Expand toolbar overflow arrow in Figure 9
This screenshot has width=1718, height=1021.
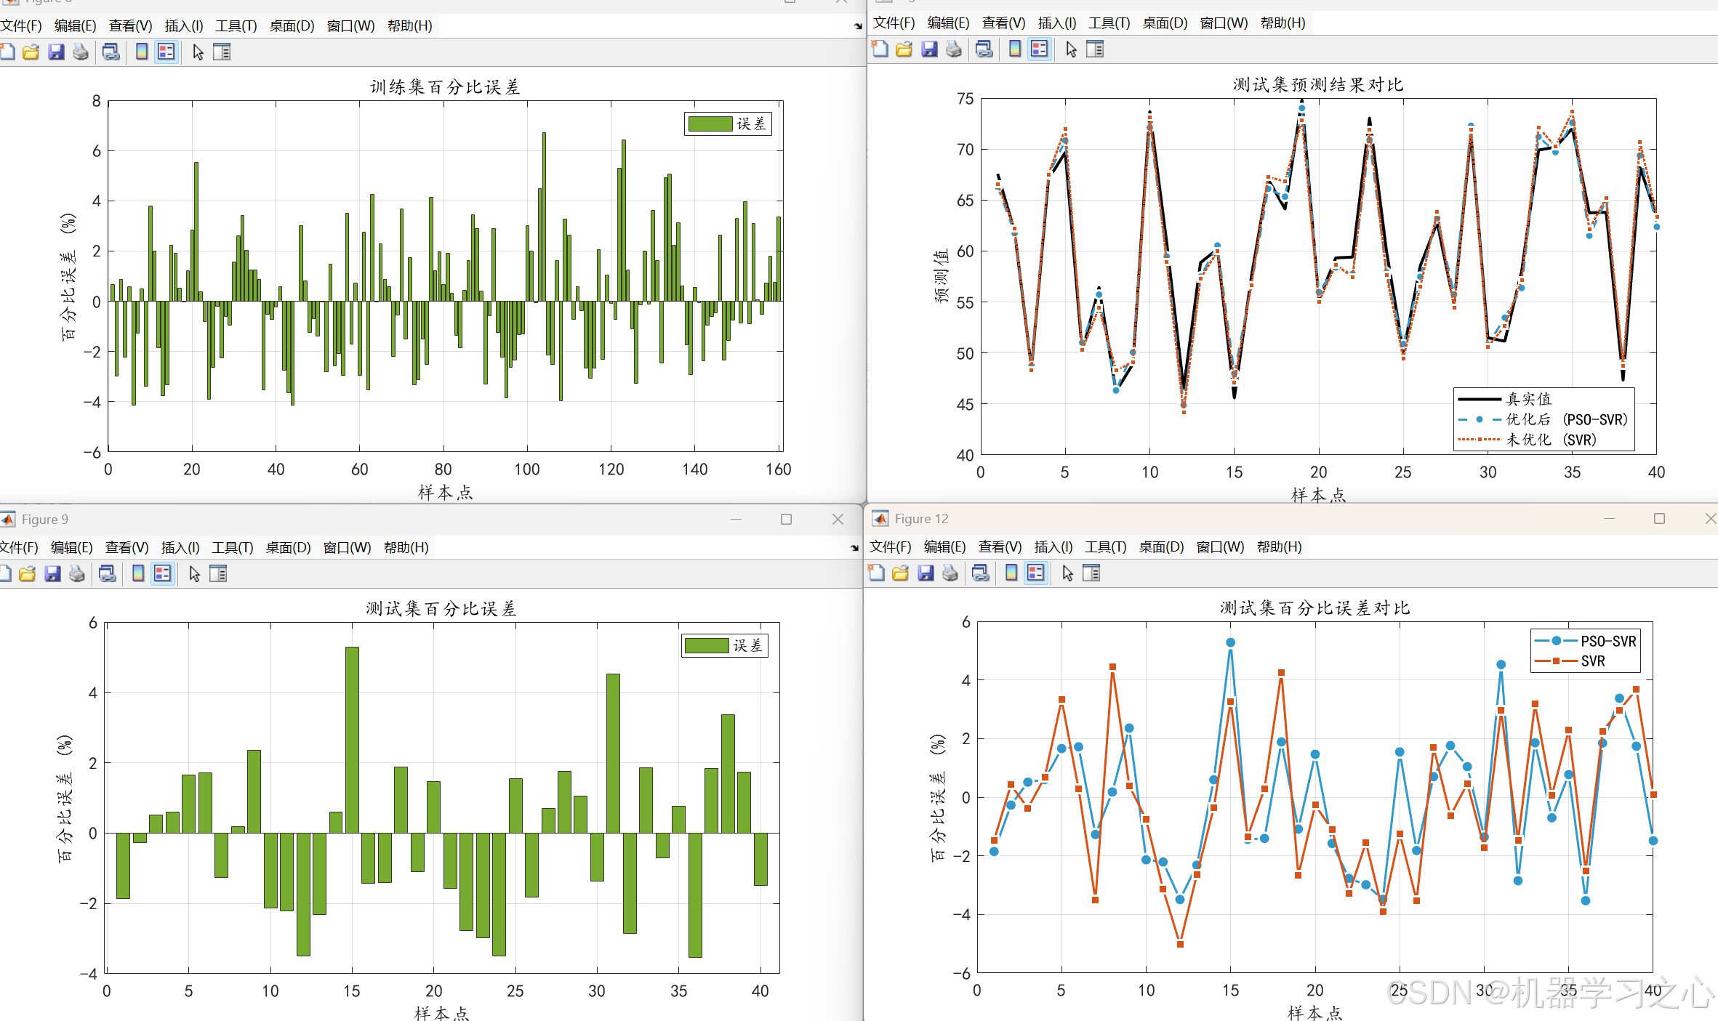click(x=854, y=548)
